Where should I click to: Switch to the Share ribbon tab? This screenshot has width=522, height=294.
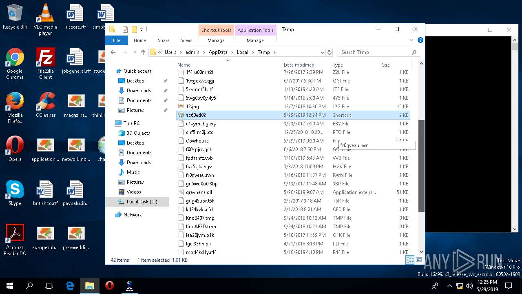coord(164,40)
